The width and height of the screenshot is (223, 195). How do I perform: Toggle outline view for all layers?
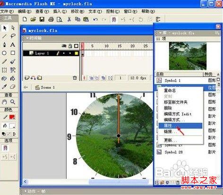coord(76,46)
